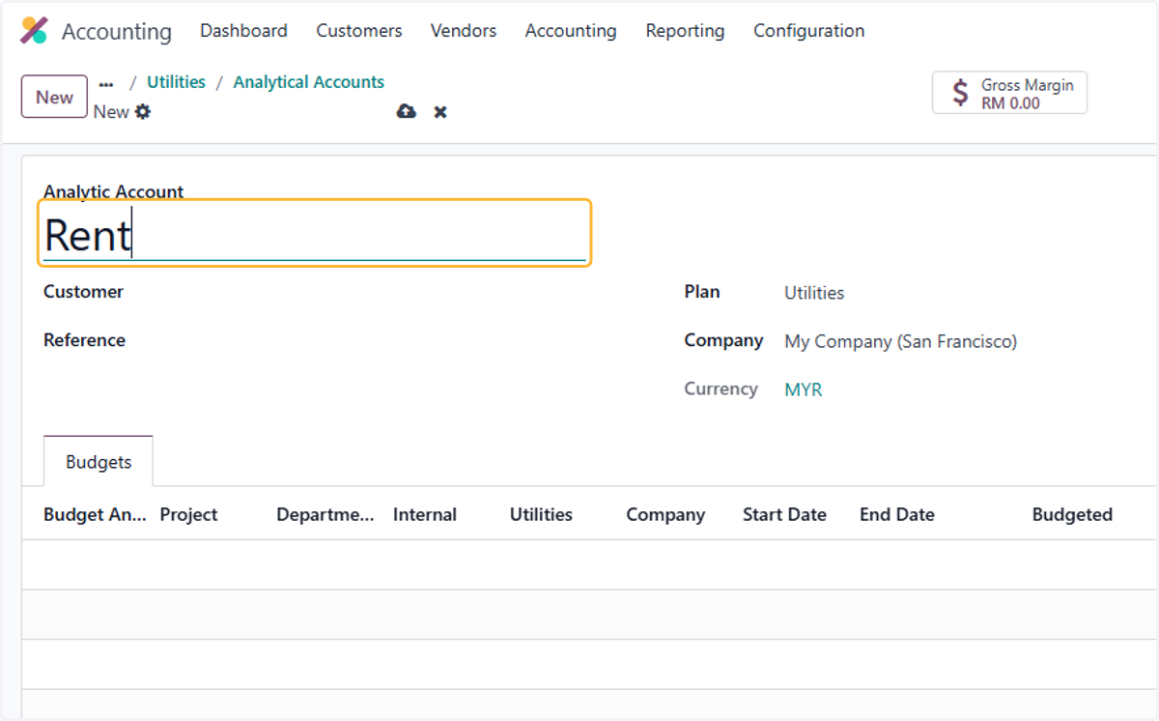Screen dimensions: 1159x721
Task: Click the Accounting app title
Action: 117,31
